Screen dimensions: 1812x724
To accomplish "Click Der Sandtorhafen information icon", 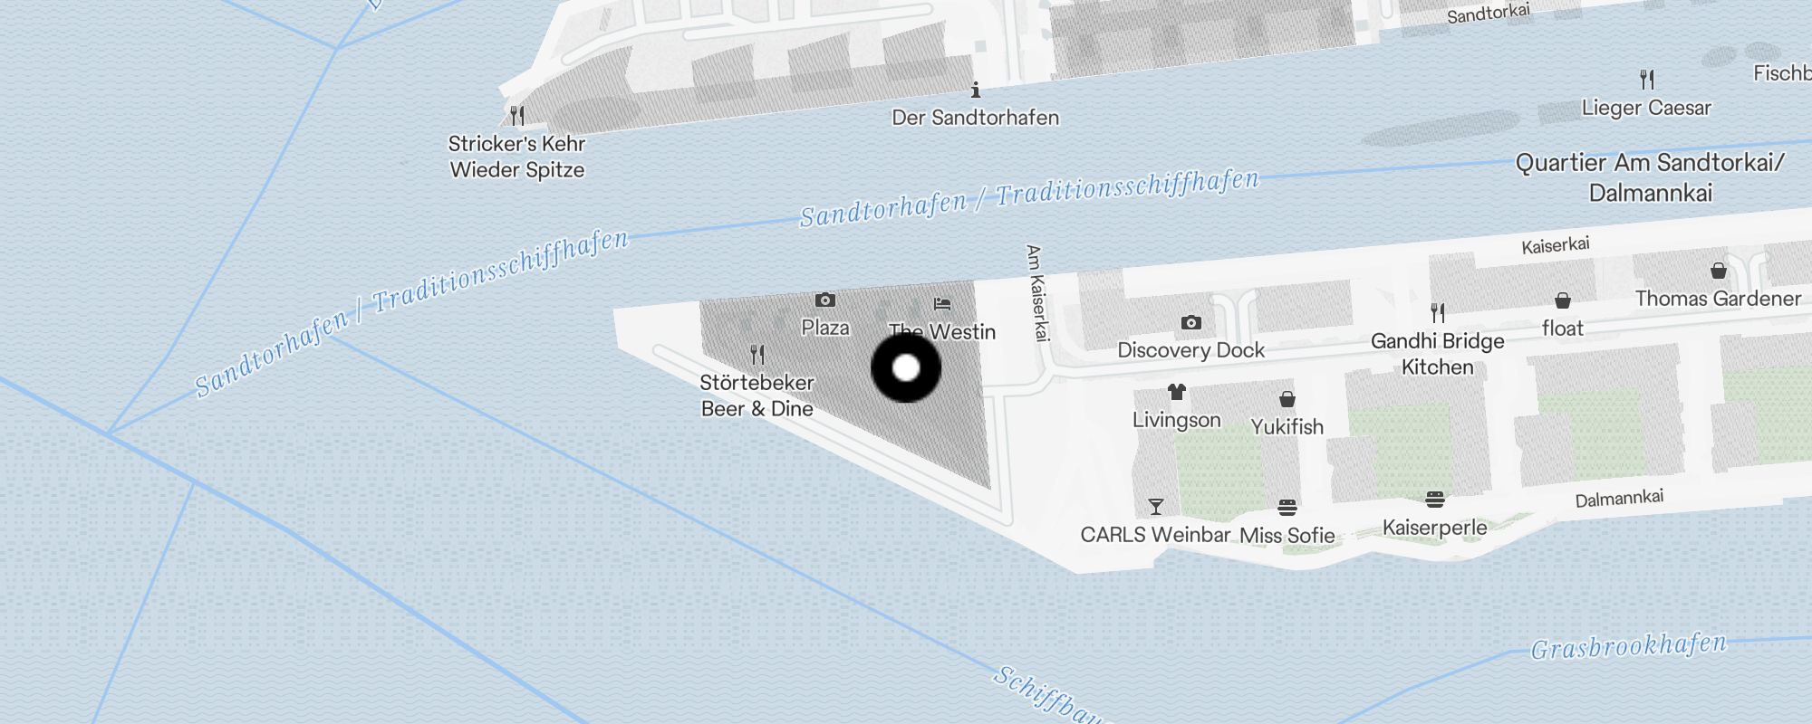I will [x=975, y=90].
